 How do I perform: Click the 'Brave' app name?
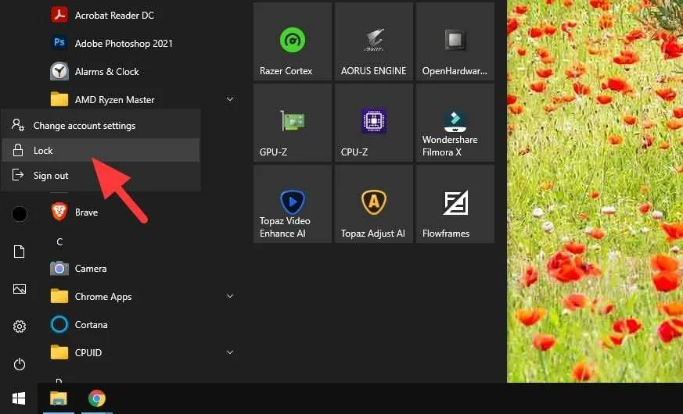(x=86, y=212)
